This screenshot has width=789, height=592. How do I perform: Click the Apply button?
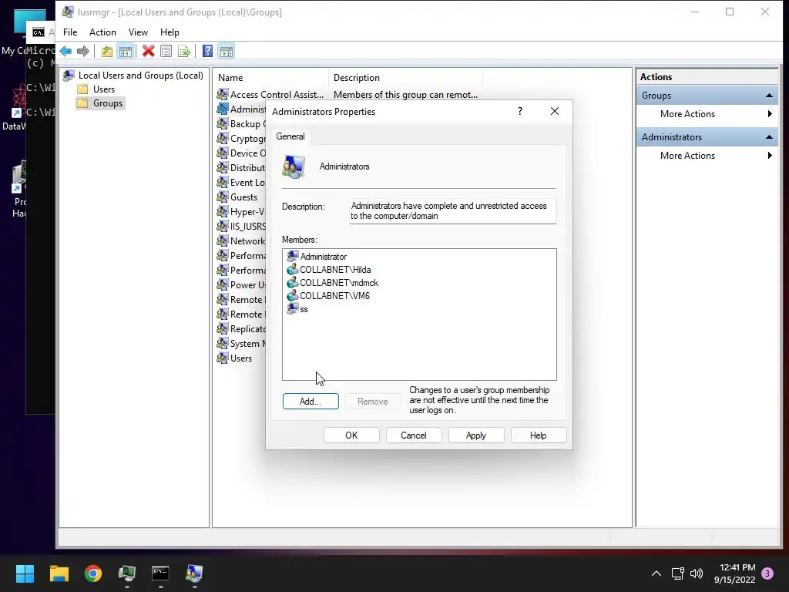click(476, 436)
